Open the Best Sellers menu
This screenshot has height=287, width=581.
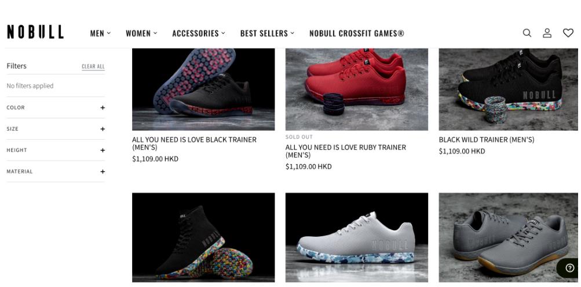coord(267,33)
